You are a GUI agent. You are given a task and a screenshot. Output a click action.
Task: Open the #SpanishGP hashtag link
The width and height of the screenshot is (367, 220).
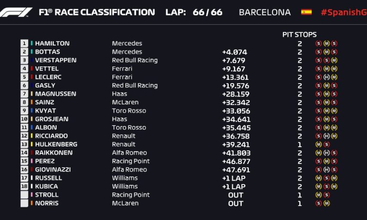pos(343,12)
